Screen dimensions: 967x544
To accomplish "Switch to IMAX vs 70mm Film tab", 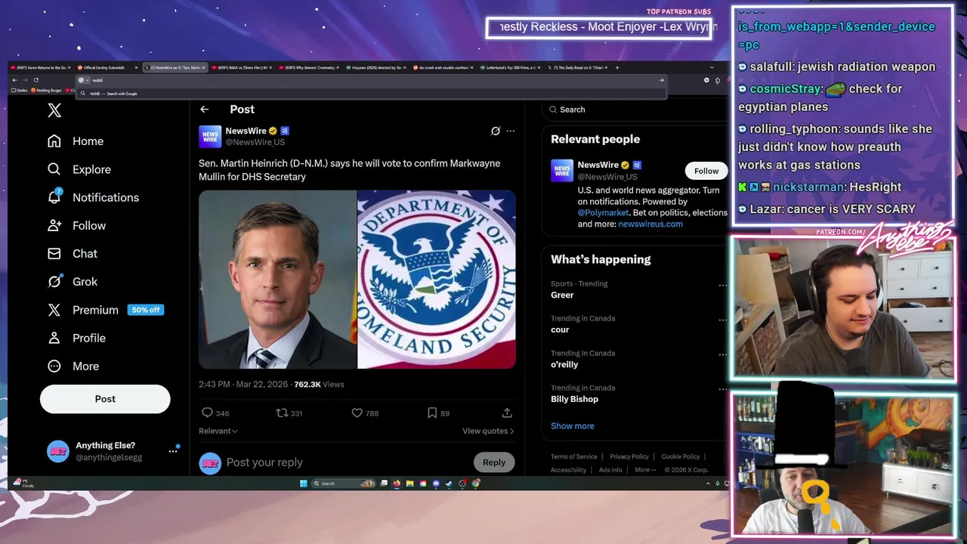I will (242, 67).
